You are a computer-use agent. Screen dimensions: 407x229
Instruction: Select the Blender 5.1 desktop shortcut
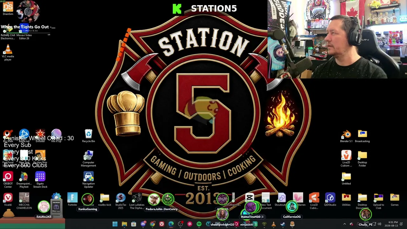346,136
